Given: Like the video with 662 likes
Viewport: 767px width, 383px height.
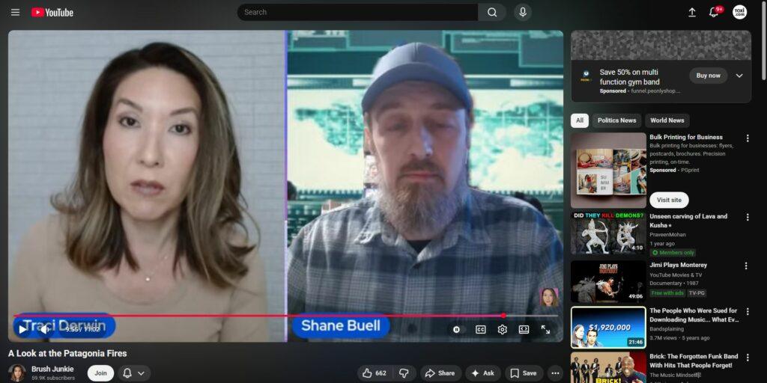Looking at the screenshot, I should click(374, 373).
